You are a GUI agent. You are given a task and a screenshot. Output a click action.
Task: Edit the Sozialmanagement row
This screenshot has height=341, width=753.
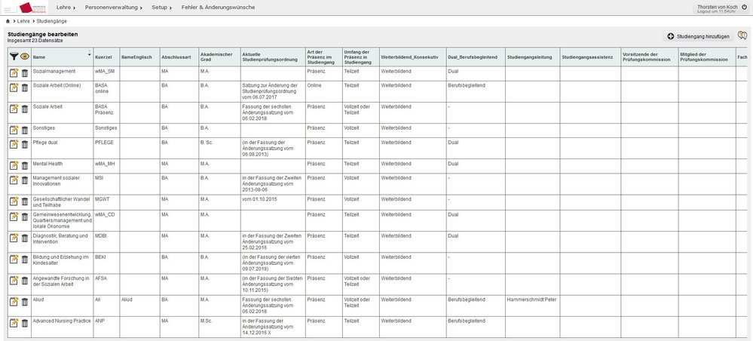click(x=14, y=72)
